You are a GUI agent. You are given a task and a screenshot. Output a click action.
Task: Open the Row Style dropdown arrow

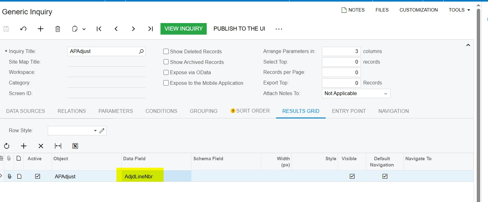pos(95,131)
